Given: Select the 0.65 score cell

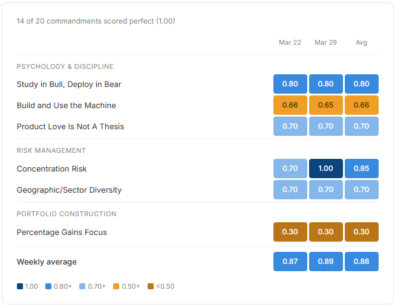Looking at the screenshot, I should tap(325, 106).
